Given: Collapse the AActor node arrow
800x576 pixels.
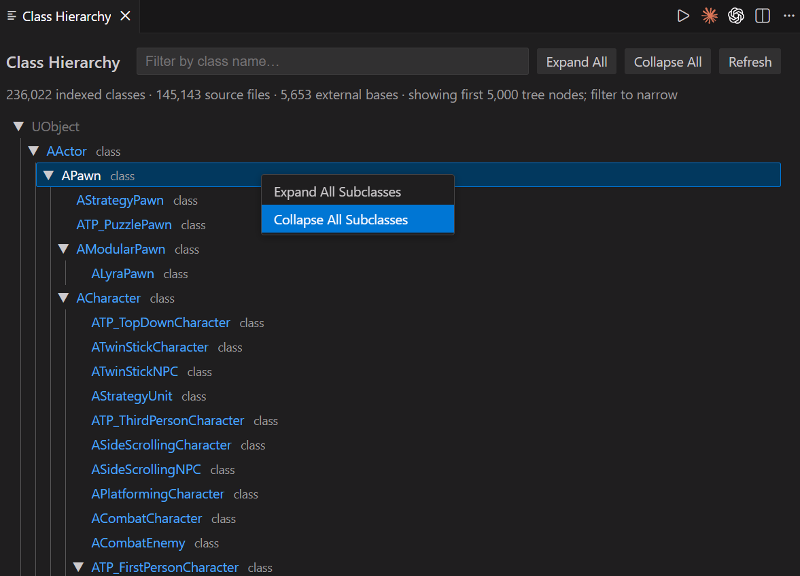Looking at the screenshot, I should 34,151.
